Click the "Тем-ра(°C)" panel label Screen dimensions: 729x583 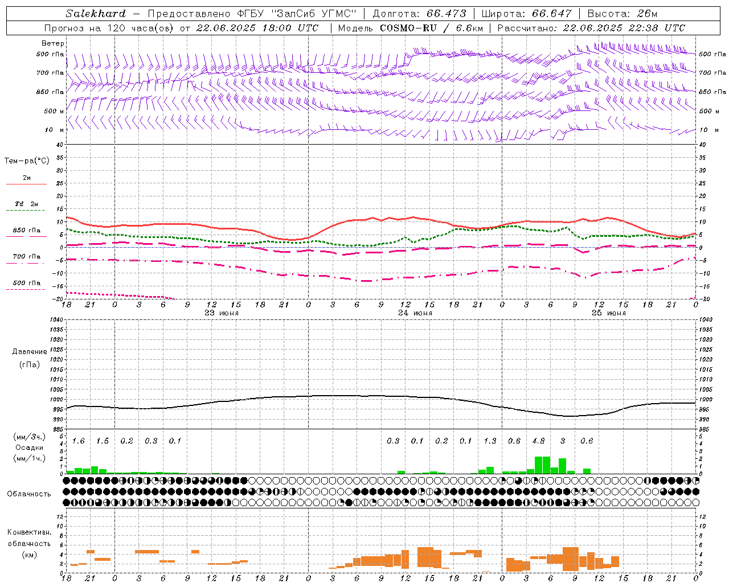[x=27, y=161]
